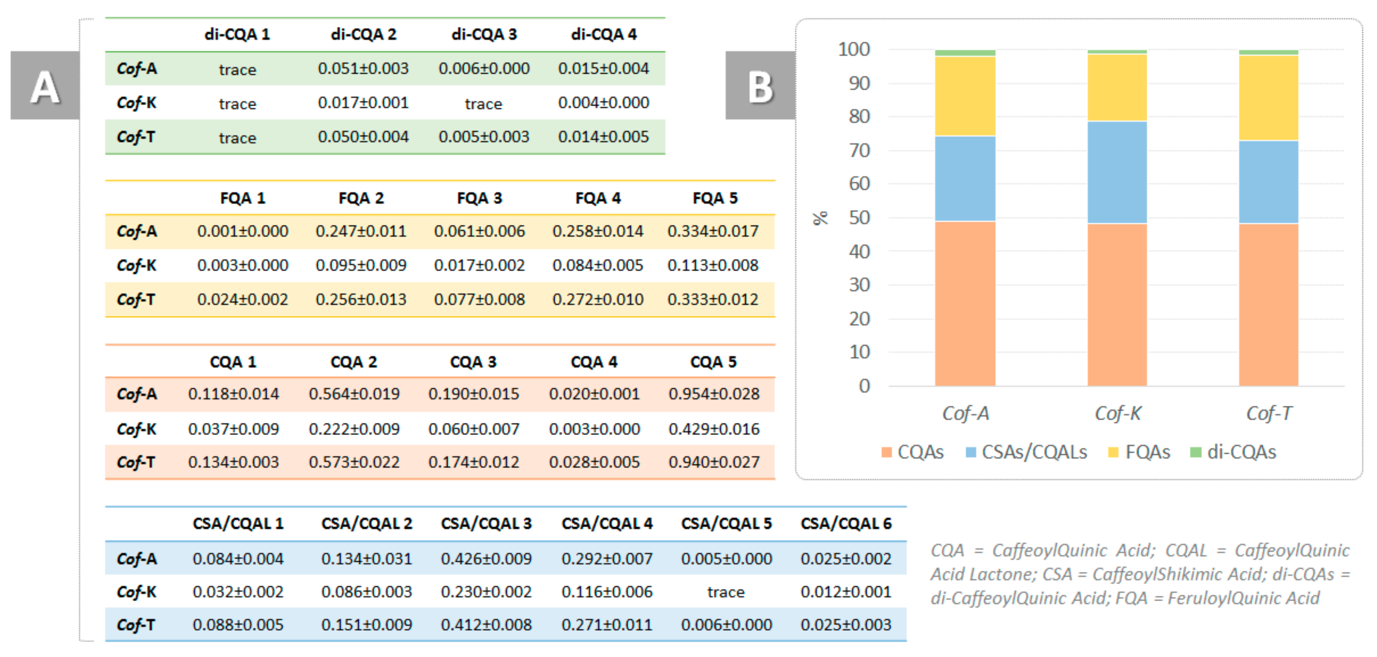Click the green di-CQAs legend swatch

[x=1196, y=452]
